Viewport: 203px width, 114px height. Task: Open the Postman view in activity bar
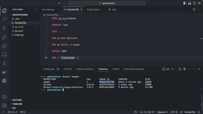(x=4, y=81)
